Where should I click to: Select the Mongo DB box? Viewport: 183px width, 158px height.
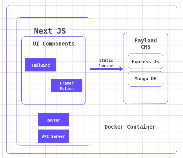[145, 79]
